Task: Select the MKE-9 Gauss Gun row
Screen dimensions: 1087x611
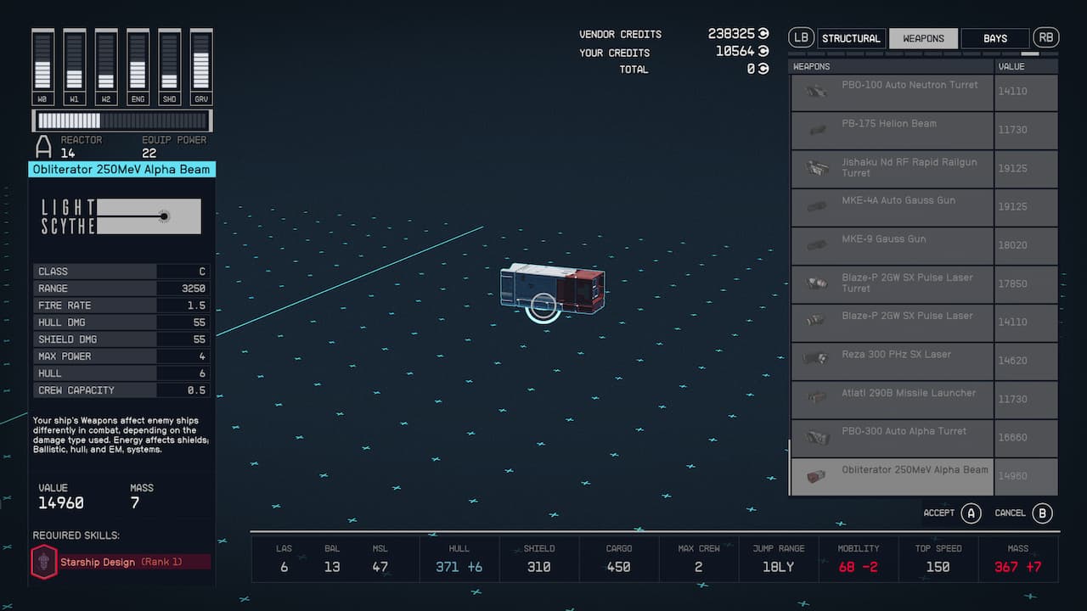Action: pyautogui.click(x=892, y=245)
